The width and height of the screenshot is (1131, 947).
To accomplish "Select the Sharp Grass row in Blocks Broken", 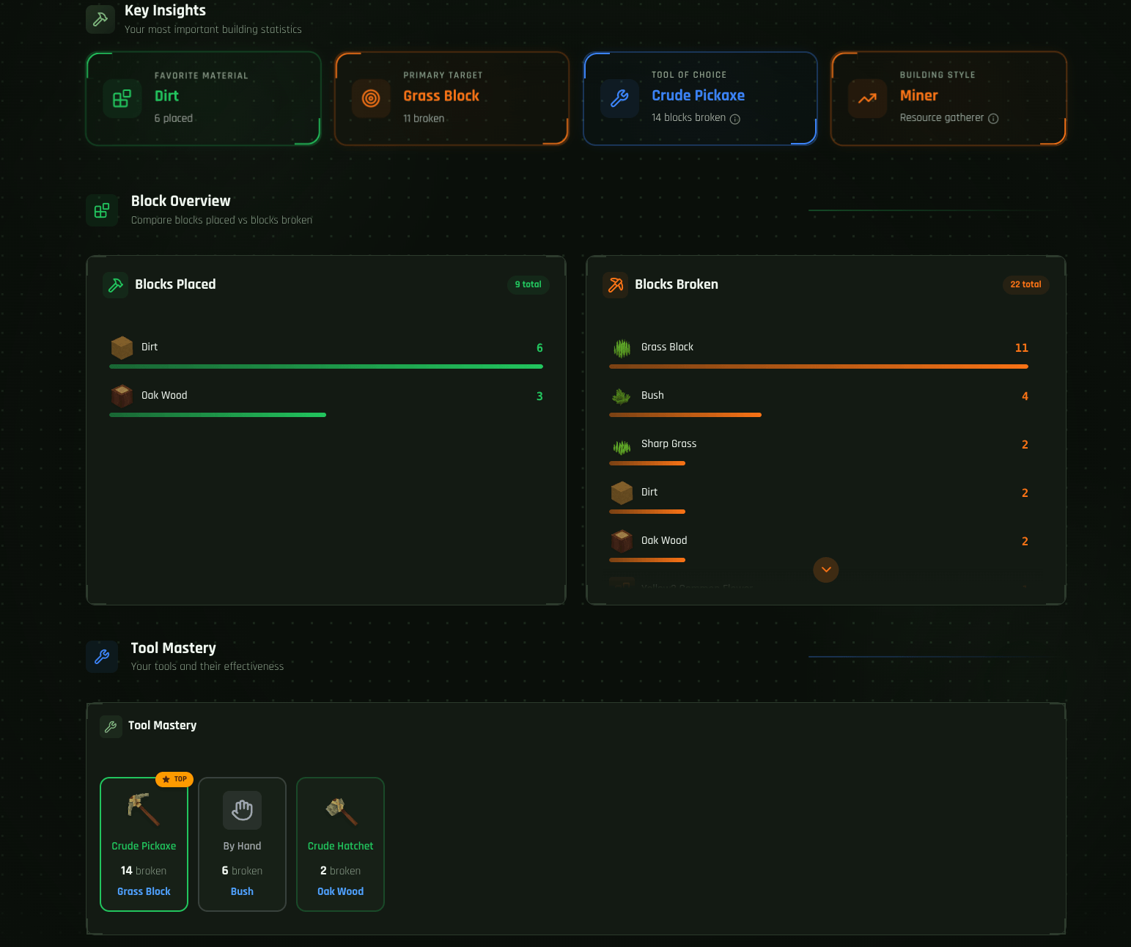I will 818,444.
